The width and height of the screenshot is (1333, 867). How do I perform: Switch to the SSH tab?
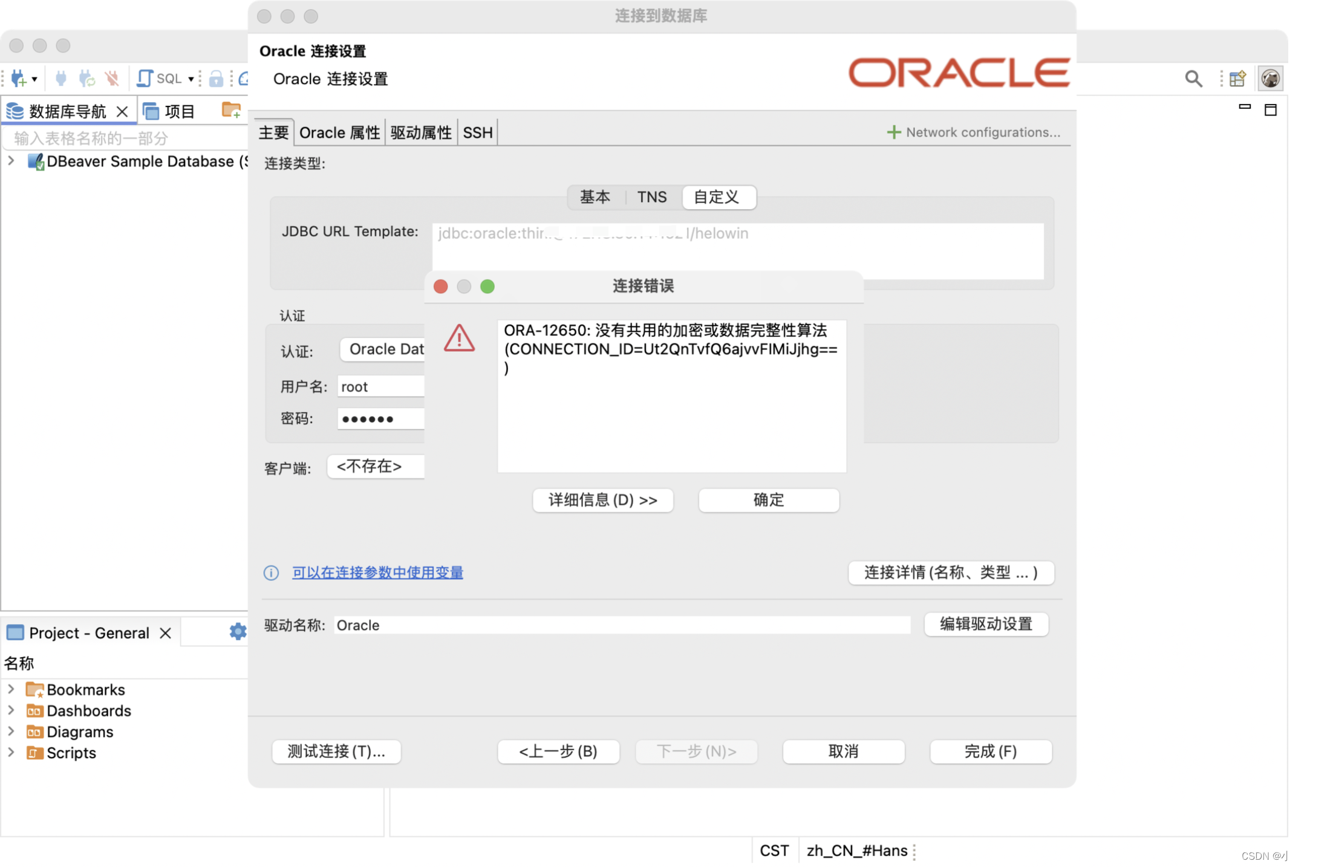pyautogui.click(x=478, y=132)
